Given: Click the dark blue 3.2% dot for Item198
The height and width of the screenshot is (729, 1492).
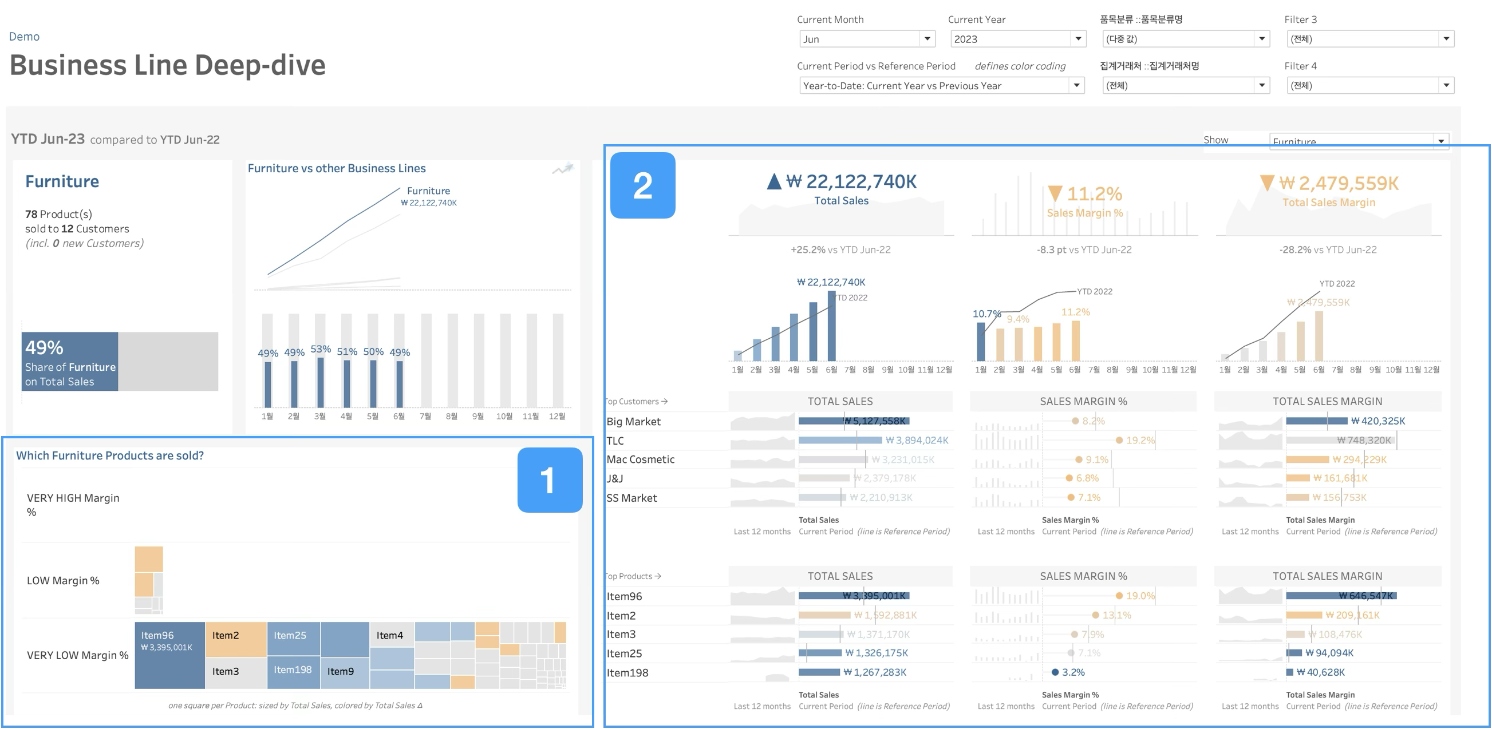Looking at the screenshot, I should click(1055, 672).
